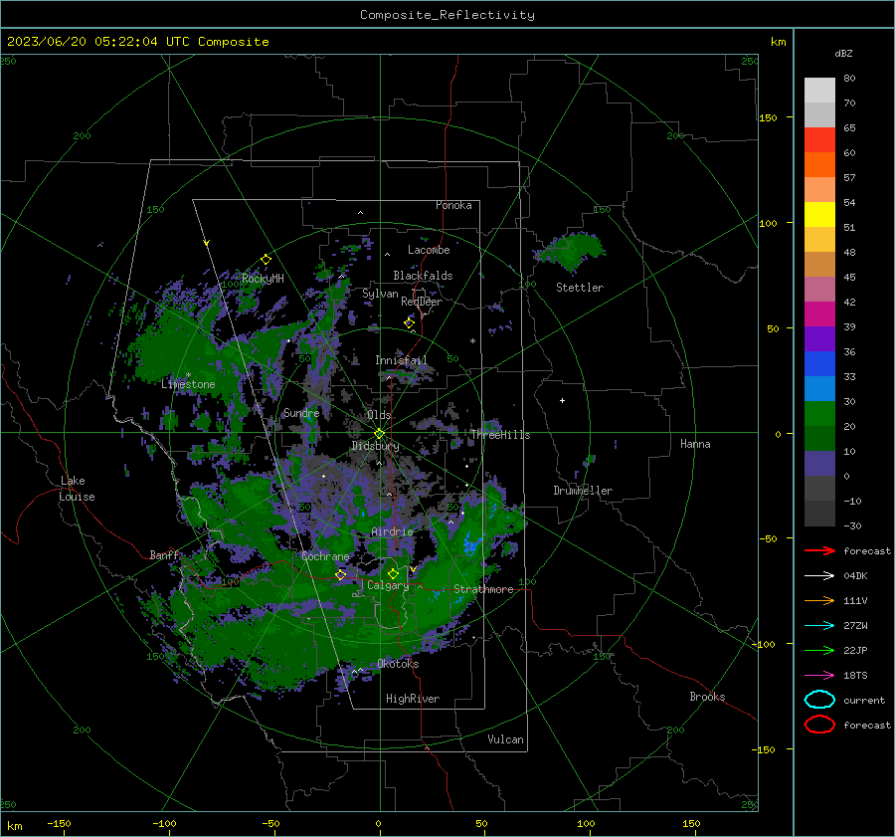Image resolution: width=895 pixels, height=837 pixels.
Task: Select the red 65-60 dBZ color swatch
Action: 819,140
